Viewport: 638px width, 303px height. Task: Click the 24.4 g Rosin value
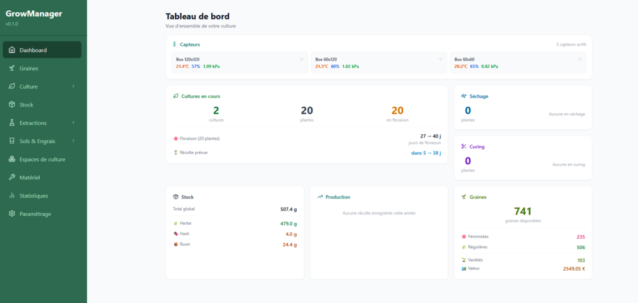click(290, 244)
